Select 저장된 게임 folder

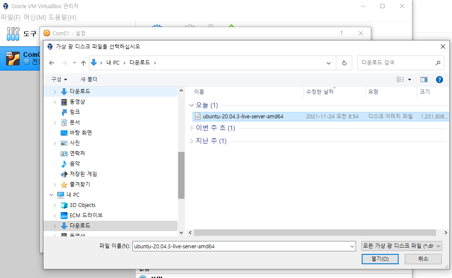(83, 174)
